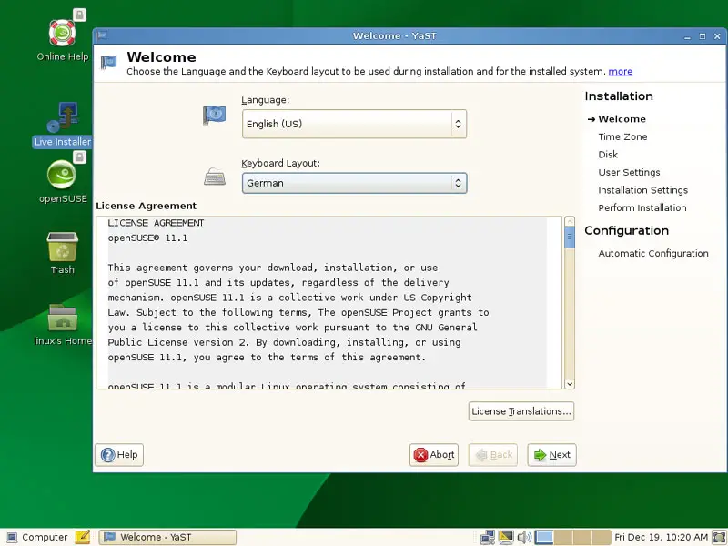Click the license agreement scrollbar thumb
This screenshot has height=546, width=728.
[x=570, y=238]
